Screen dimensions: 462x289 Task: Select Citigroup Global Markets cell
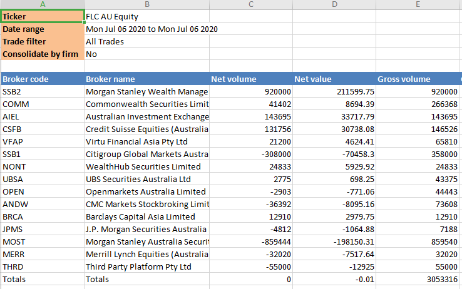tap(147, 154)
